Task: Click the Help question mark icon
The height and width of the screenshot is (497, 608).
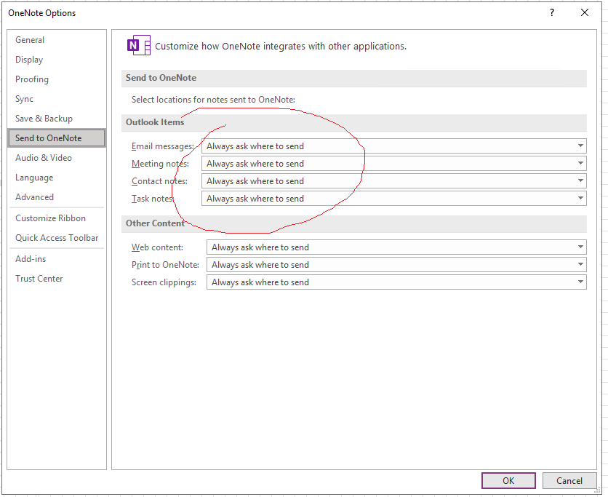Action: pyautogui.click(x=551, y=12)
